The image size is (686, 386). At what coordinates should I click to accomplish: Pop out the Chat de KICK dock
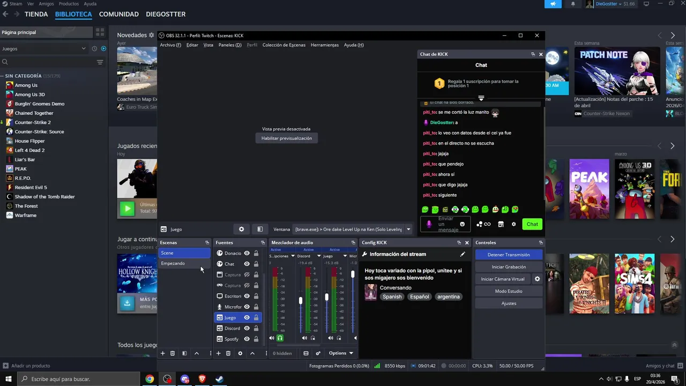point(533,54)
